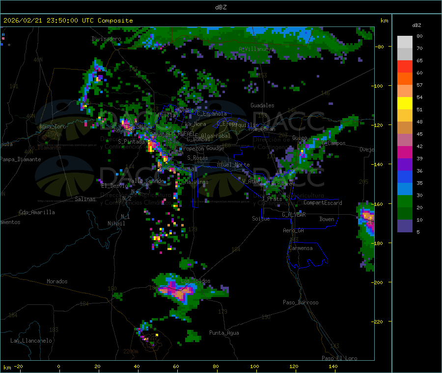This screenshot has height=373, width=442.
Task: Click the Paso_El_Loro map label
Action: click(340, 358)
